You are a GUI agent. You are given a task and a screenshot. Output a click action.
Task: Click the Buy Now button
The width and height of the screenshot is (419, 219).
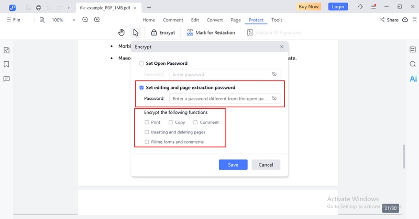(308, 7)
